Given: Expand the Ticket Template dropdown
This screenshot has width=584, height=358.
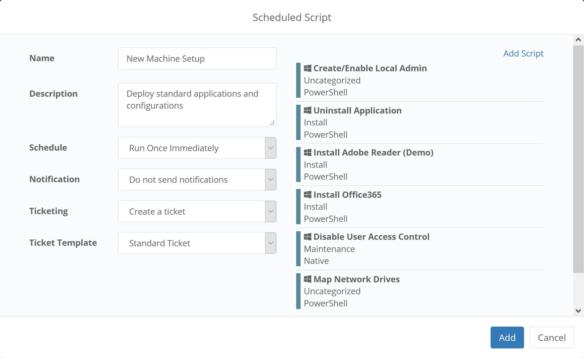Looking at the screenshot, I should point(270,243).
